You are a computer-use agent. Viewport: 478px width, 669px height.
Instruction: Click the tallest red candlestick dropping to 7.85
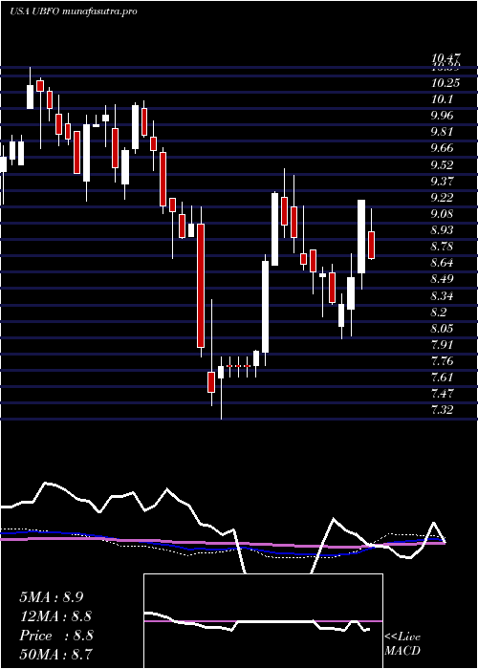[201, 286]
